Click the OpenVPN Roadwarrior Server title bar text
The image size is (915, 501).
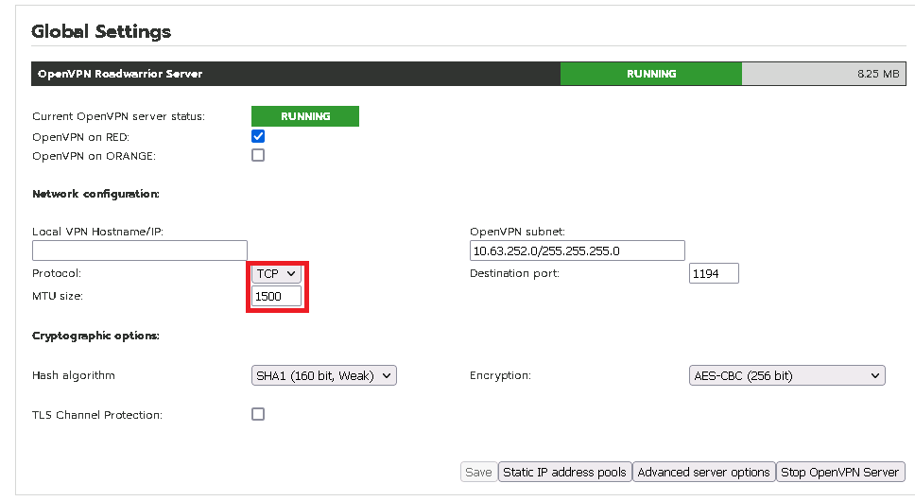pyautogui.click(x=120, y=74)
